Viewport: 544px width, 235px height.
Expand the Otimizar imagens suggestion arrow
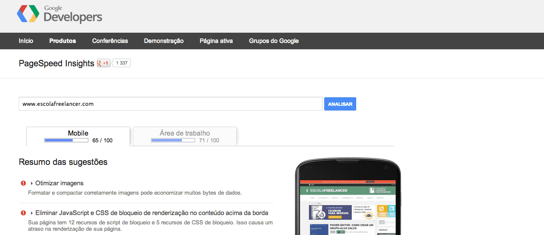(x=32, y=184)
